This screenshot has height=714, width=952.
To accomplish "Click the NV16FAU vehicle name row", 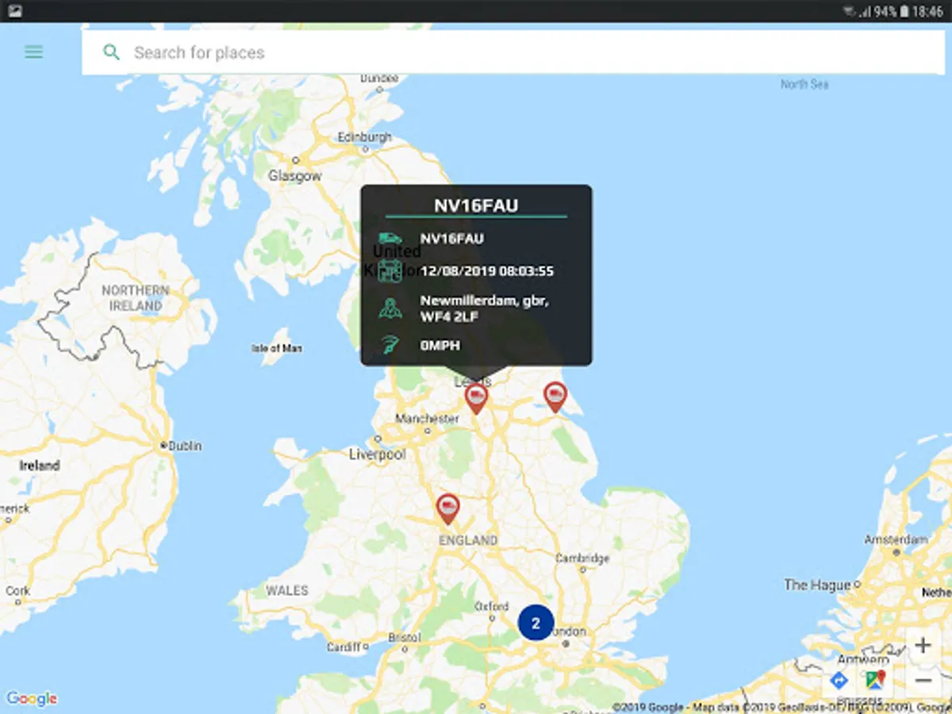I will coord(452,239).
